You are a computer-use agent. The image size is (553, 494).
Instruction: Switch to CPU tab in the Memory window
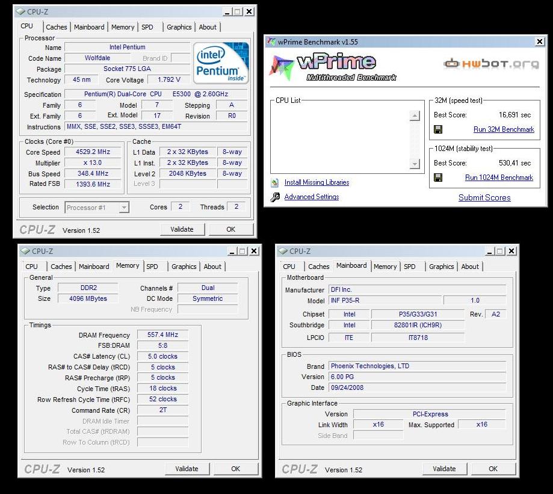tap(31, 267)
